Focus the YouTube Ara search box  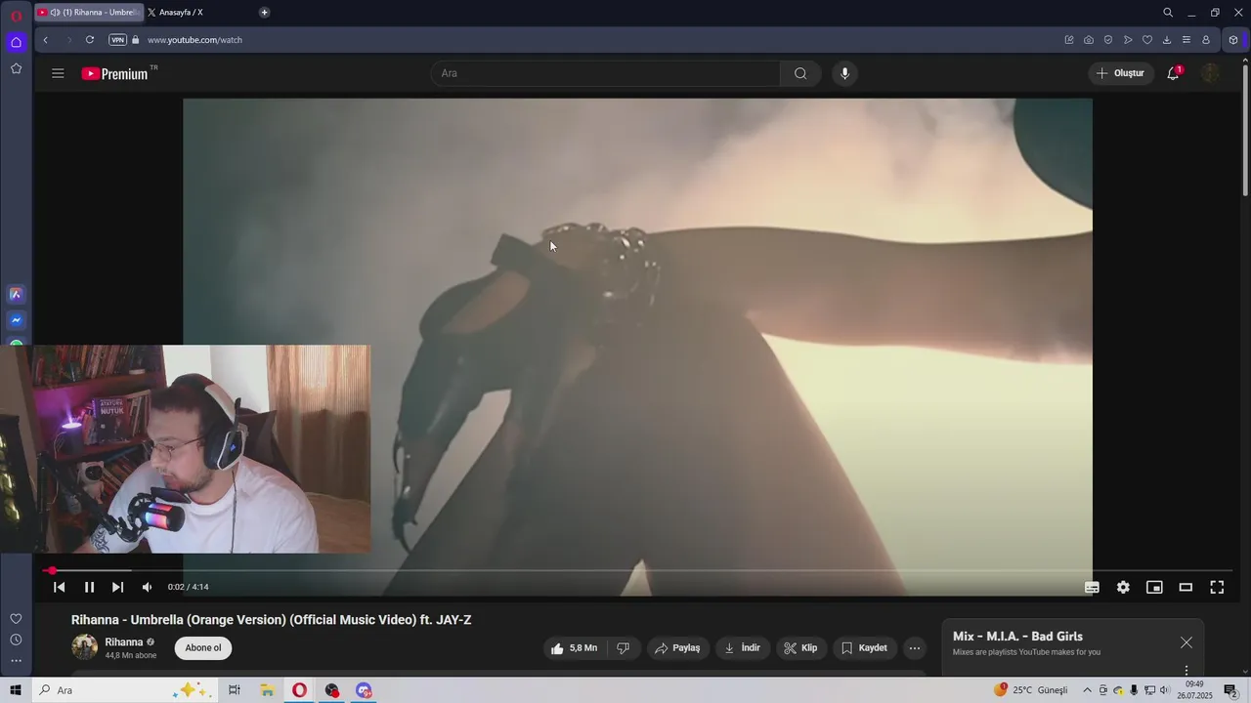pos(606,73)
